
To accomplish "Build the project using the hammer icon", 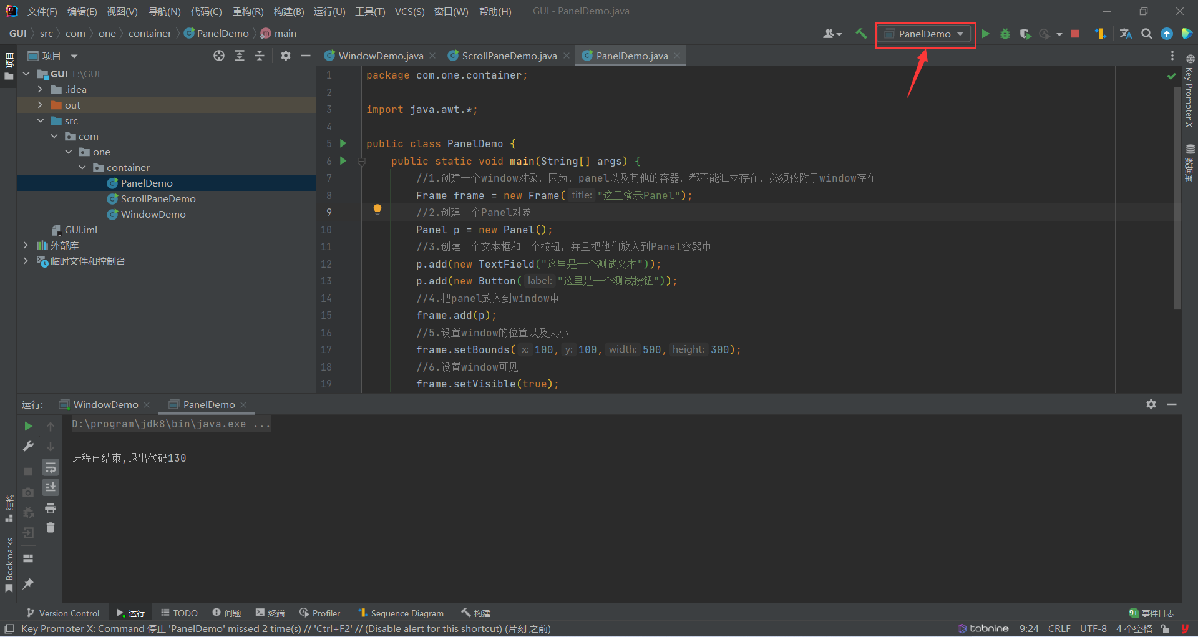I will click(862, 34).
